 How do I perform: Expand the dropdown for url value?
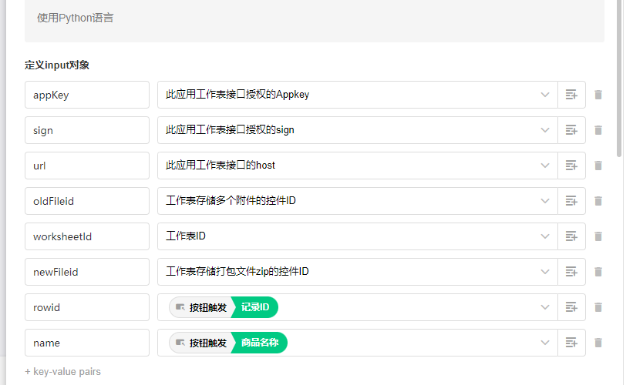coord(545,166)
